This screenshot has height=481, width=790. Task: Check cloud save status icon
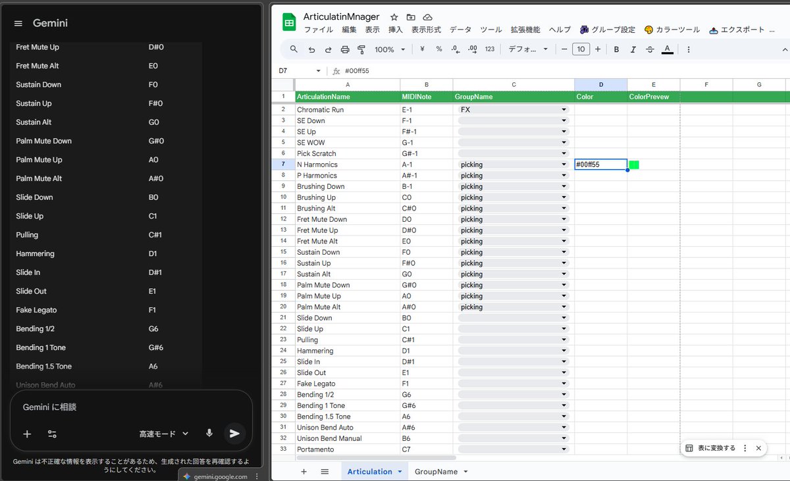tap(428, 17)
